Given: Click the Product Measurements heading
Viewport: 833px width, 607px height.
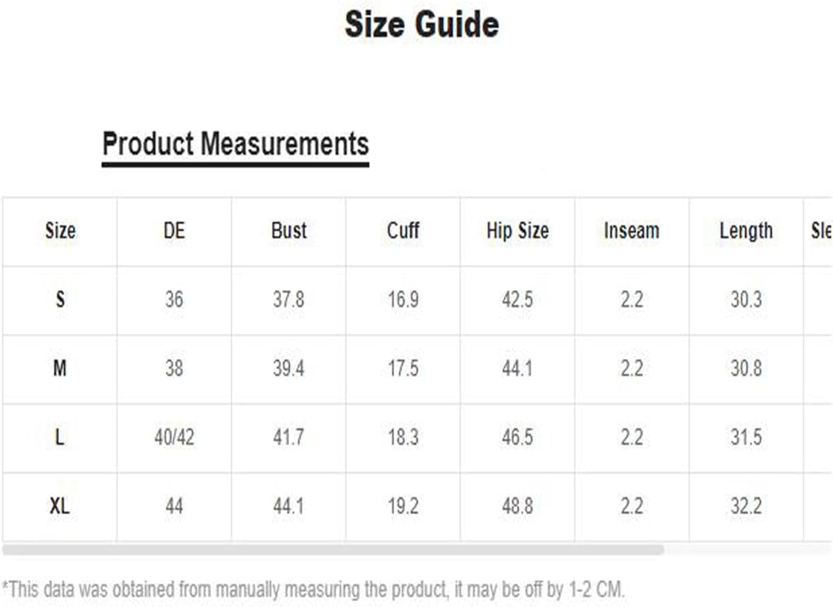Looking at the screenshot, I should [x=235, y=144].
